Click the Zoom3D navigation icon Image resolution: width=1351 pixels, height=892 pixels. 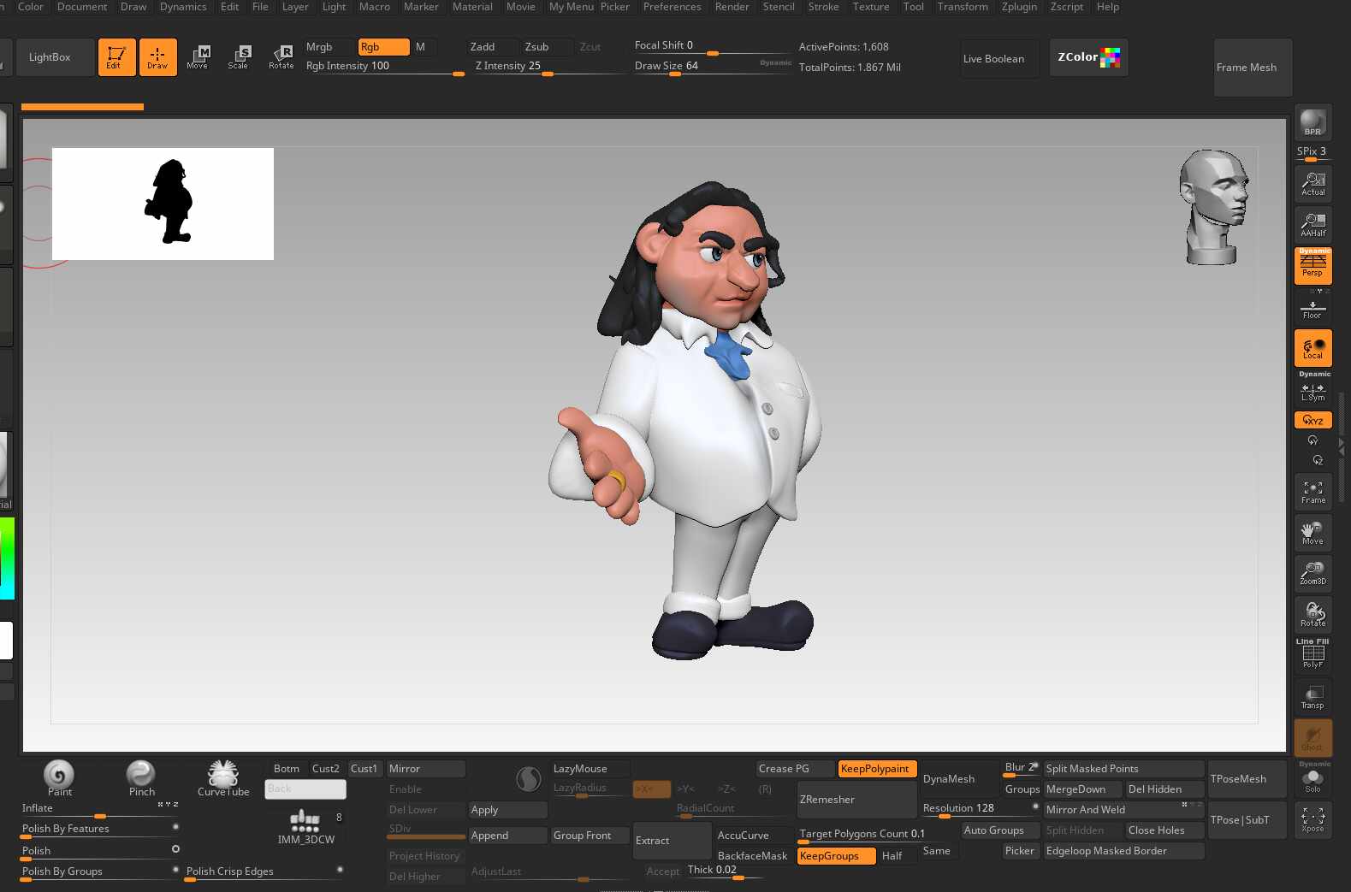[1312, 573]
